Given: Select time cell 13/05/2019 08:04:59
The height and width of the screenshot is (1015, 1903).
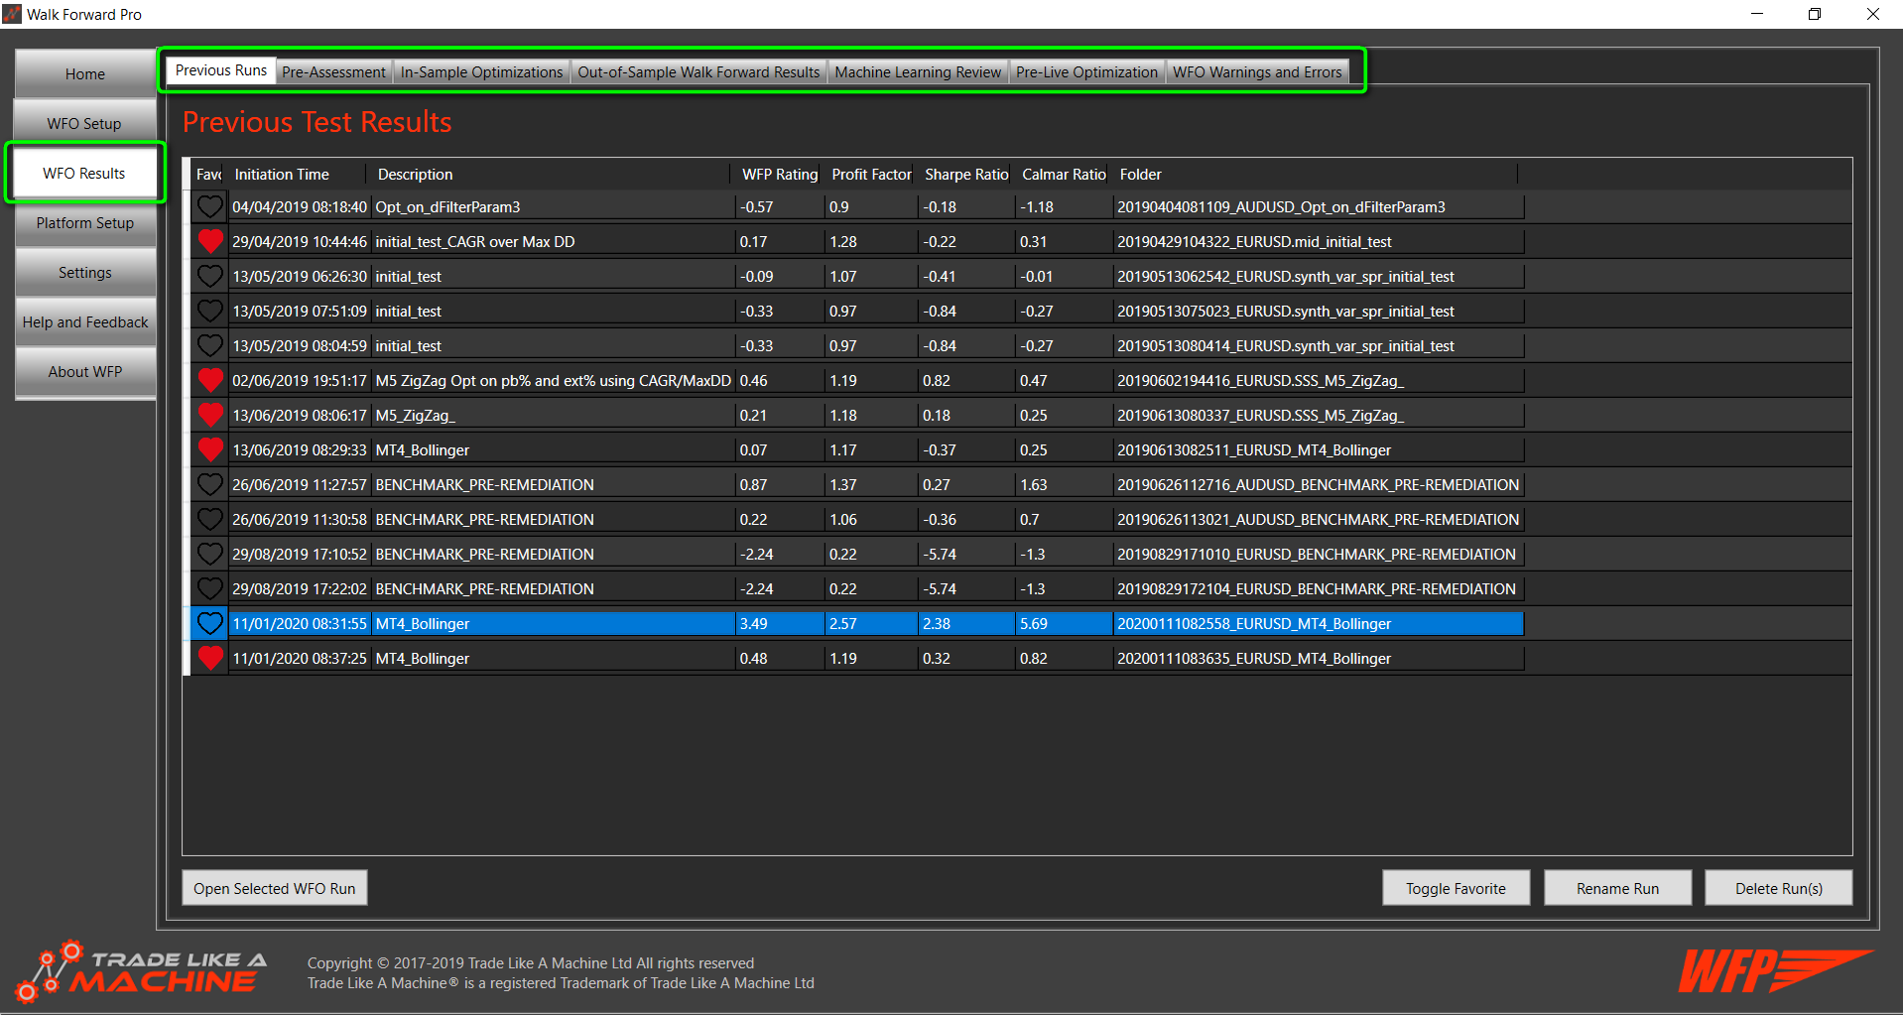Looking at the screenshot, I should pos(300,346).
